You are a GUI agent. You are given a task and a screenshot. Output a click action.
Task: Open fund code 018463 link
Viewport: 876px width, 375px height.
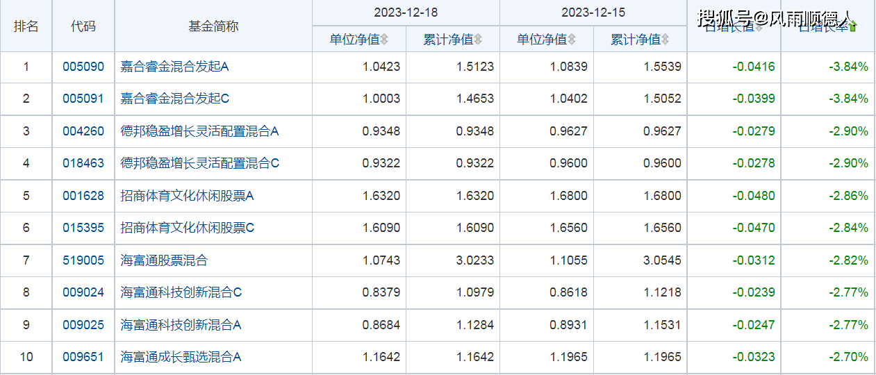coord(83,163)
